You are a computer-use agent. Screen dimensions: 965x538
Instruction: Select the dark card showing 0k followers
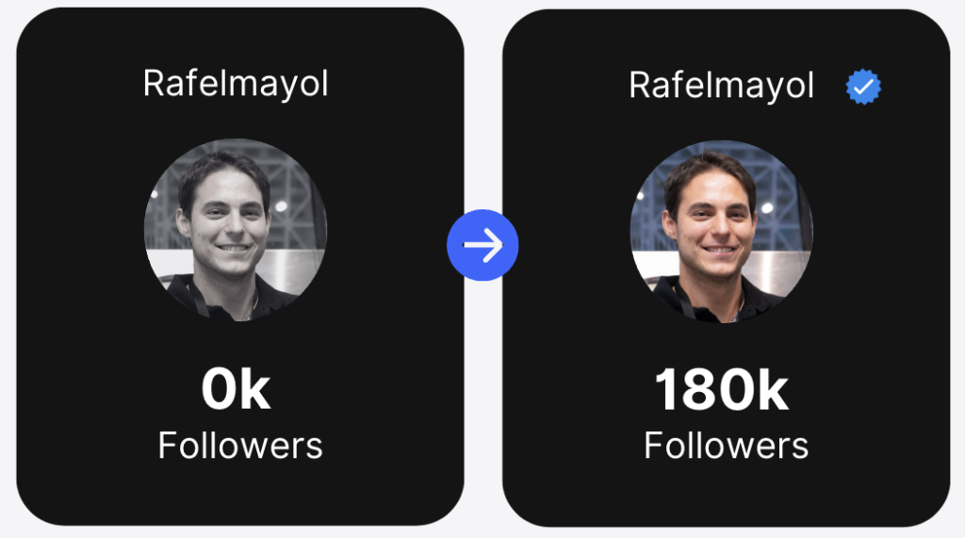point(240,267)
